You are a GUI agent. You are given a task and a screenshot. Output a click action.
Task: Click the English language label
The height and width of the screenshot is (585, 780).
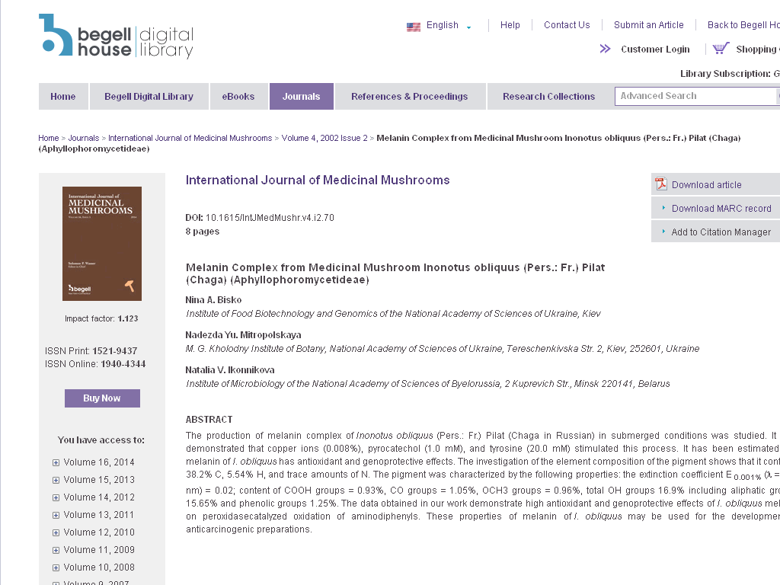tap(443, 25)
